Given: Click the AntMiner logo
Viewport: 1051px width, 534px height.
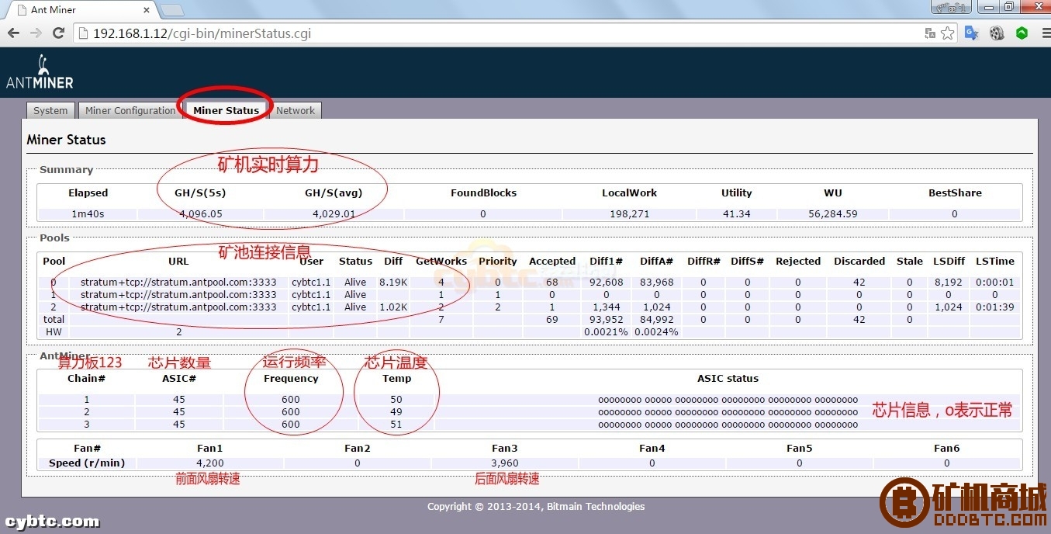Looking at the screenshot, I should [40, 71].
